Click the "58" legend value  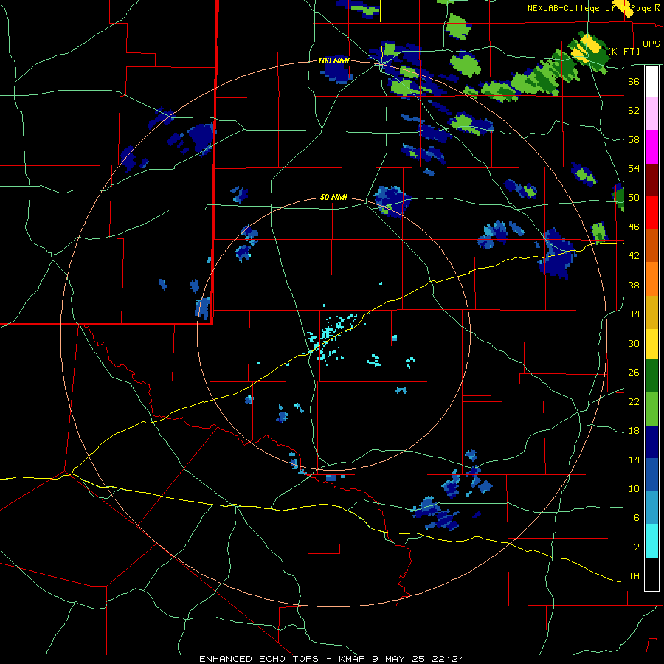pos(634,139)
